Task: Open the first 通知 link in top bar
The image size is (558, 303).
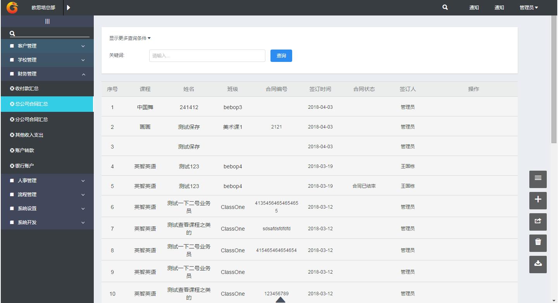Action: 474,7
